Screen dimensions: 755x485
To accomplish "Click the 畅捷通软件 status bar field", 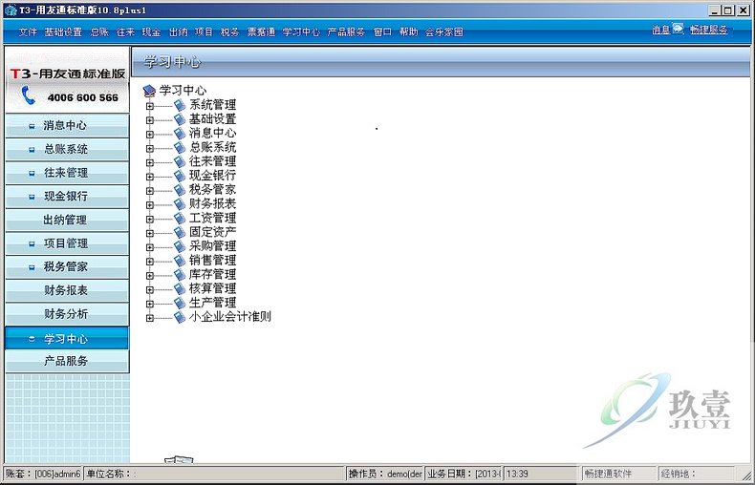I will tap(618, 474).
